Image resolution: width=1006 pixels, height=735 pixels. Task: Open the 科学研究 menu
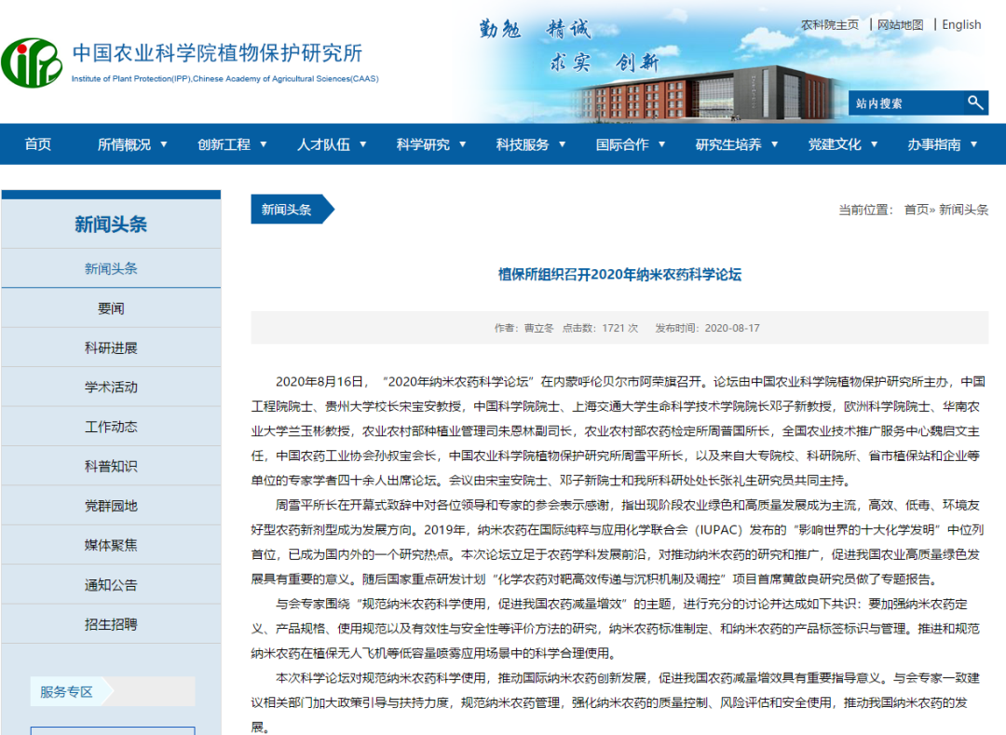tap(423, 144)
